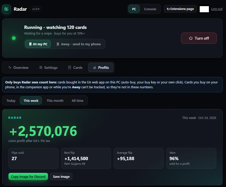
Task: Save the profit image
Action: (61, 177)
